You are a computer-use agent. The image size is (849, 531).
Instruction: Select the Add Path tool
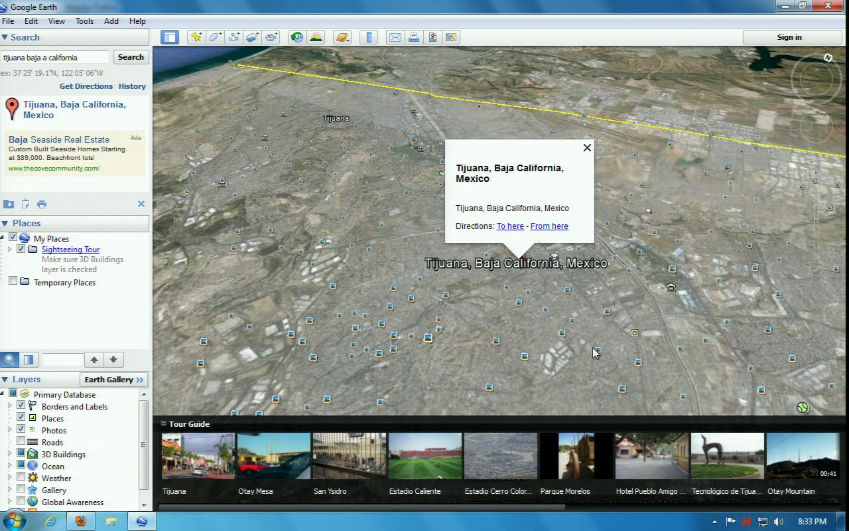coord(233,37)
